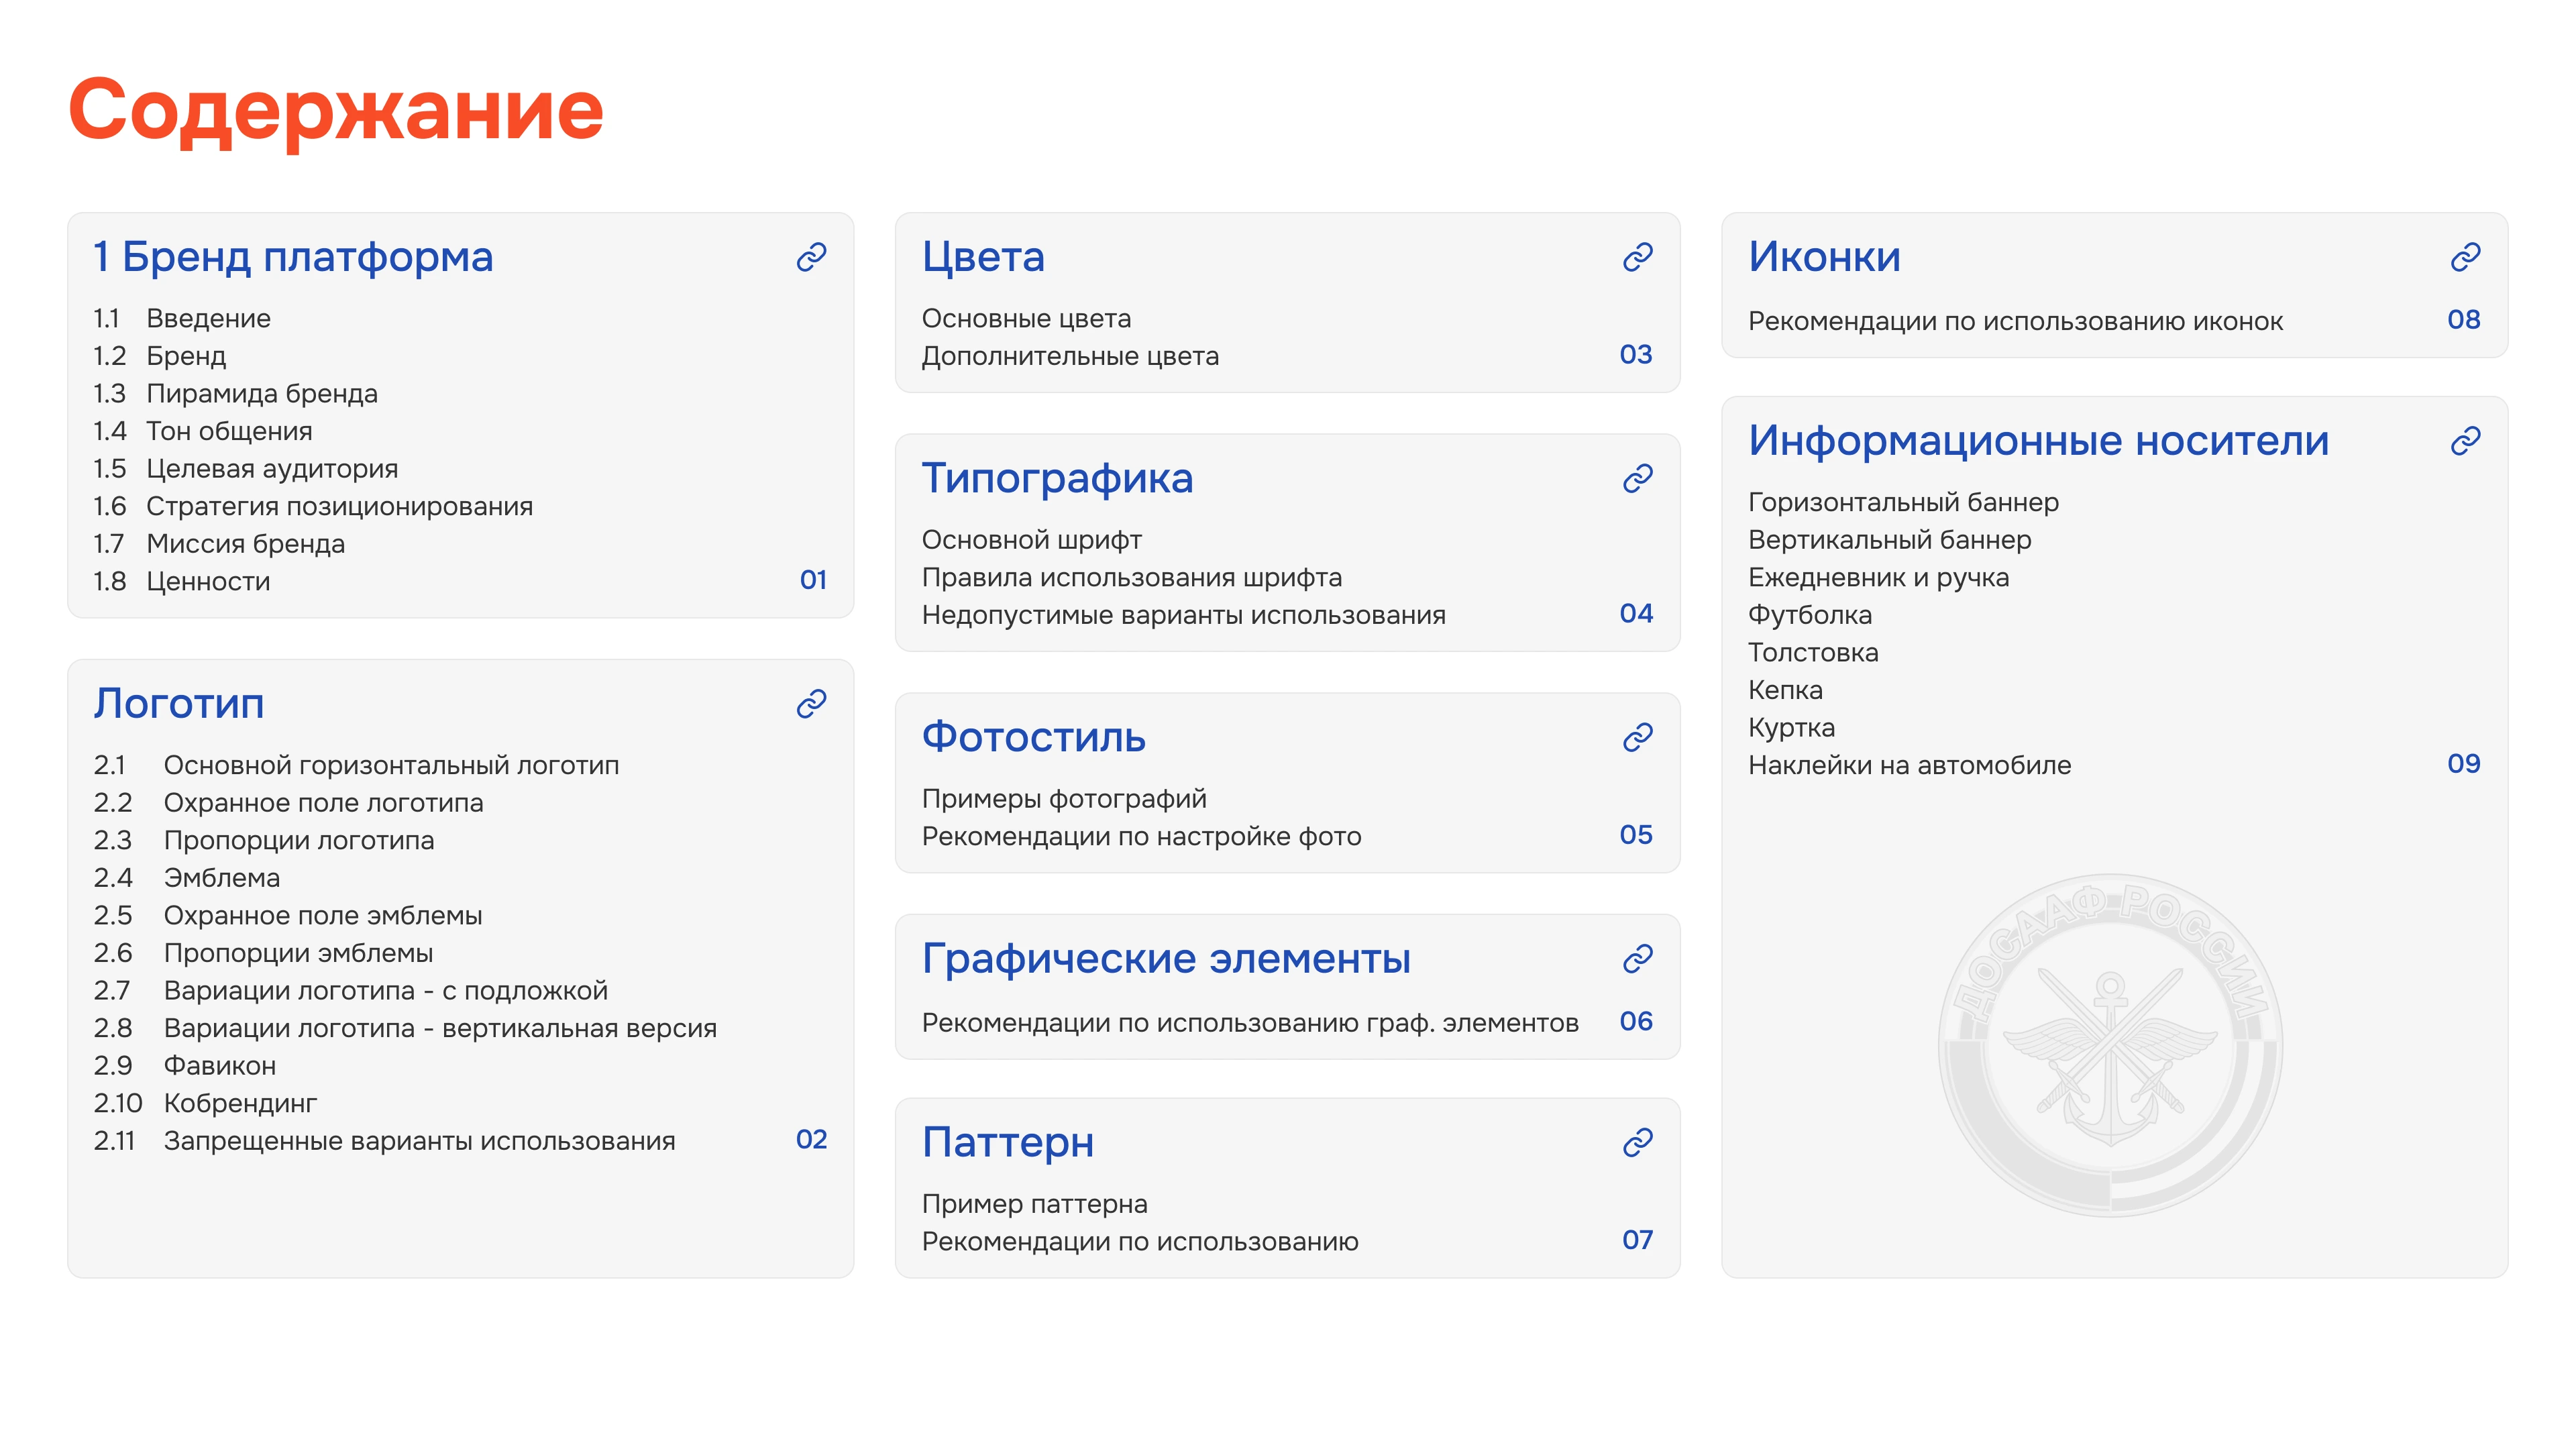The width and height of the screenshot is (2576, 1449).
Task: Select the '1.6 Стратегия позиционирования' entry
Action: point(313,507)
